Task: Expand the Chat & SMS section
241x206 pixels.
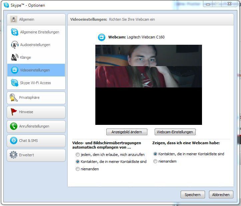Action: pyautogui.click(x=36, y=141)
